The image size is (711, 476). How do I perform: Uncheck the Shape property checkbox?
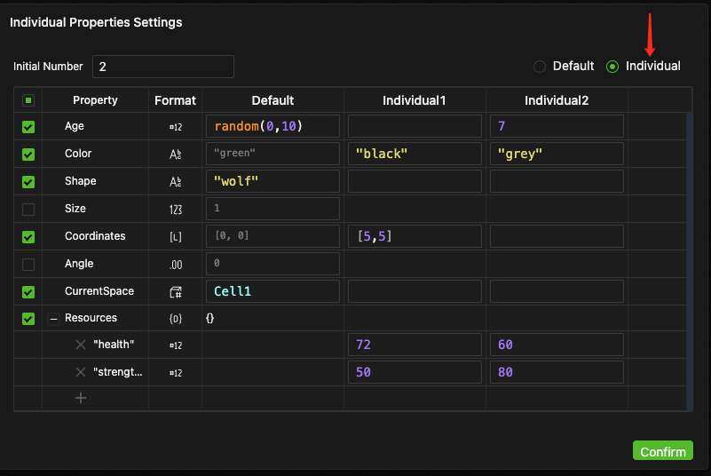pyautogui.click(x=28, y=182)
